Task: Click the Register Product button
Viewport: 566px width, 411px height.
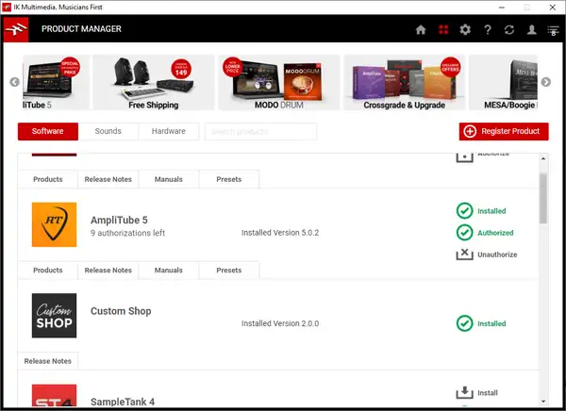Action: (x=504, y=131)
